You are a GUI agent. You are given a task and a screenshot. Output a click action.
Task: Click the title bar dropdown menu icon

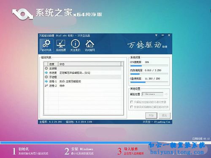(156, 35)
